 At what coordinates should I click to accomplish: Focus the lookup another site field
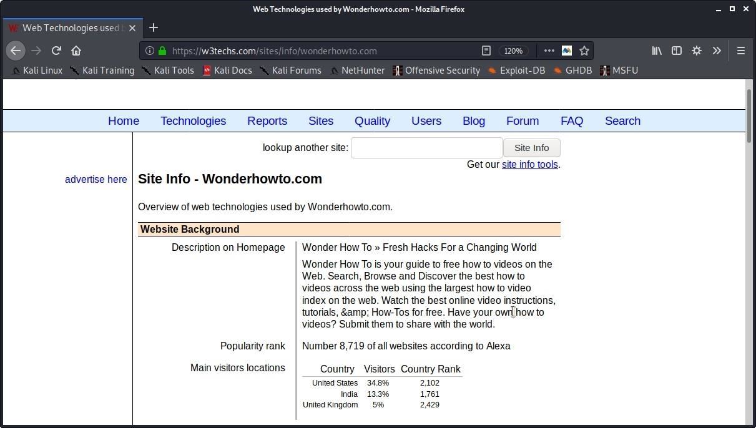(427, 148)
